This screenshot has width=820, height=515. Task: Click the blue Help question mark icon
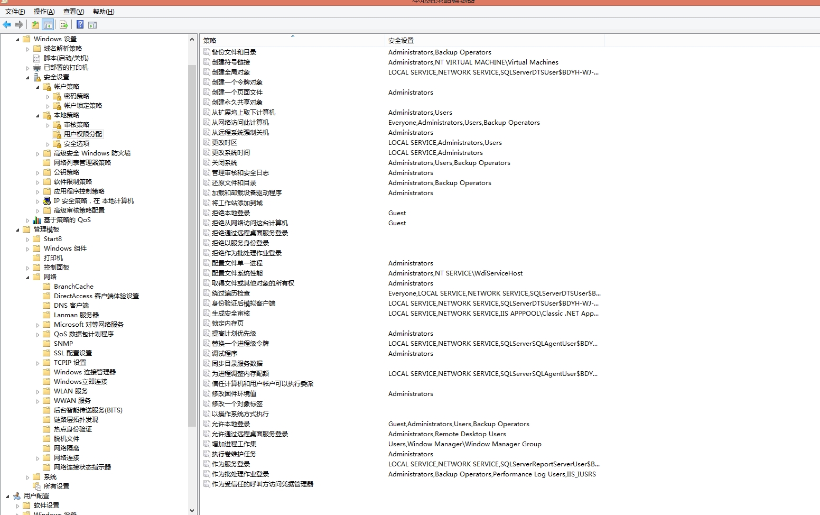[80, 24]
